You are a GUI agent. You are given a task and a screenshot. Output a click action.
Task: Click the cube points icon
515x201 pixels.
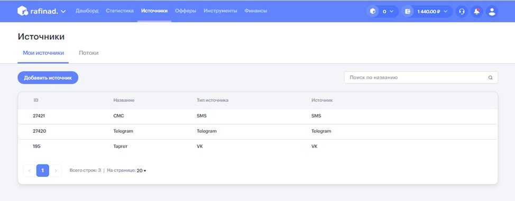(372, 12)
